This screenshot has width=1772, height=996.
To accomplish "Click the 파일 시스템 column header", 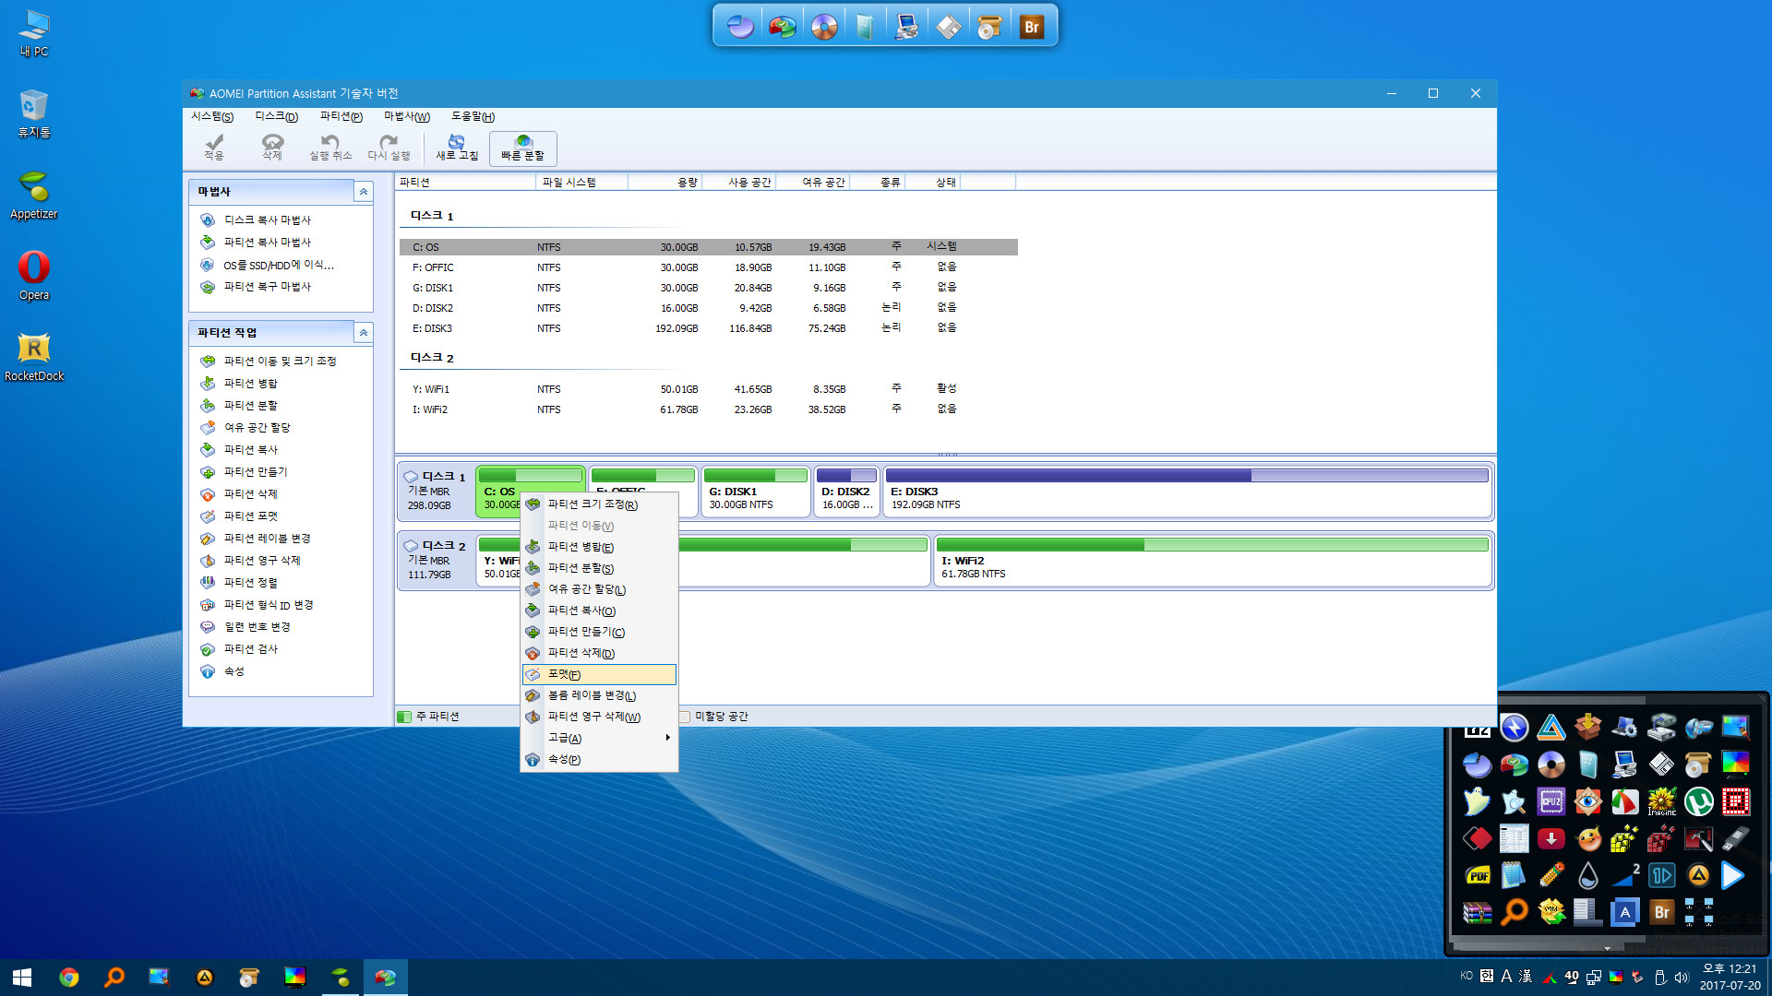I will click(x=581, y=183).
